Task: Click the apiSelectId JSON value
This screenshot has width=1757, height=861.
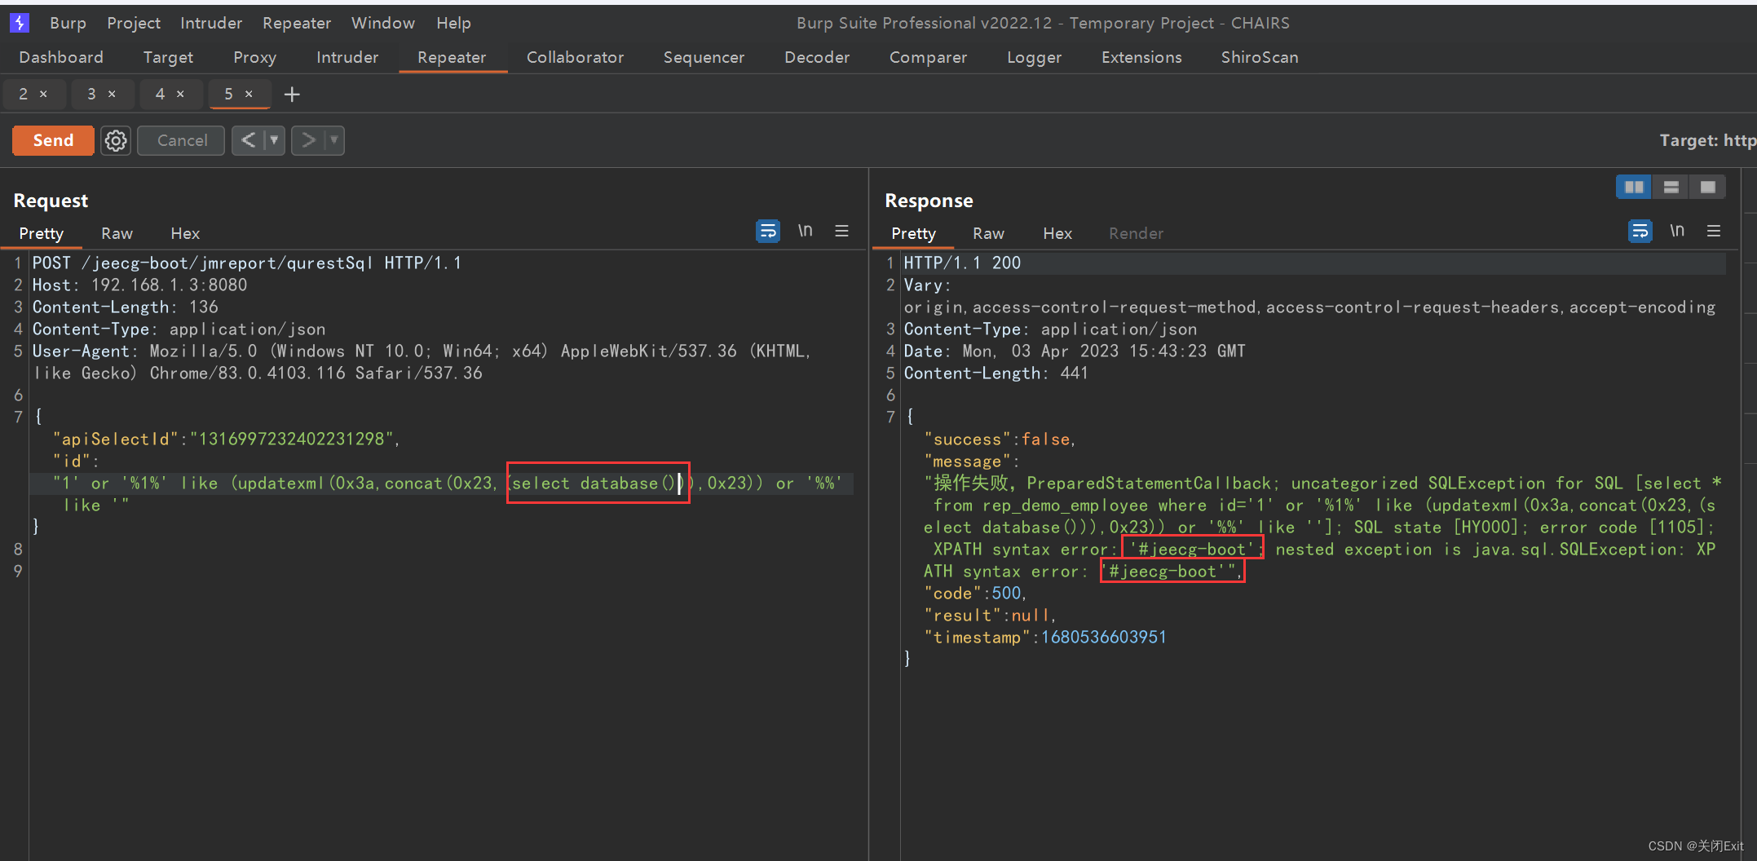Action: [293, 439]
